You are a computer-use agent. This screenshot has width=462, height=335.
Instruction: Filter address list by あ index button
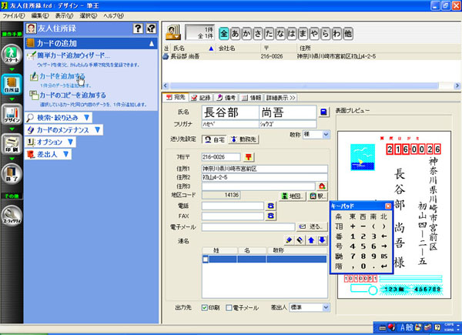tap(234, 33)
